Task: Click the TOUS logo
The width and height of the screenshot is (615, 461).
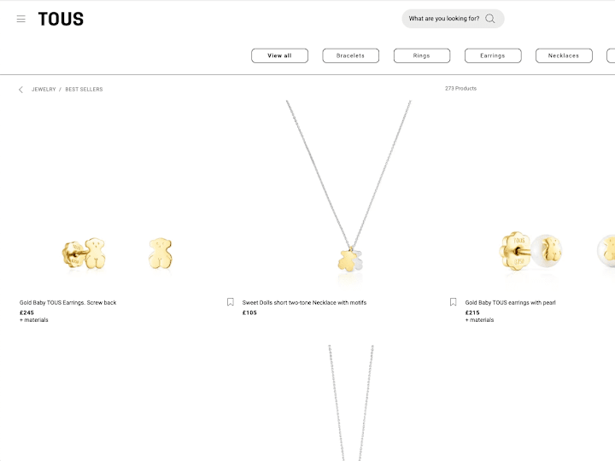Action: click(x=61, y=19)
